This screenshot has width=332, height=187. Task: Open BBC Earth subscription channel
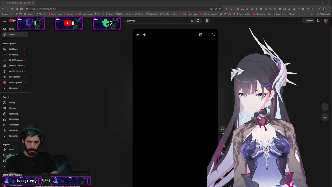click(15, 49)
